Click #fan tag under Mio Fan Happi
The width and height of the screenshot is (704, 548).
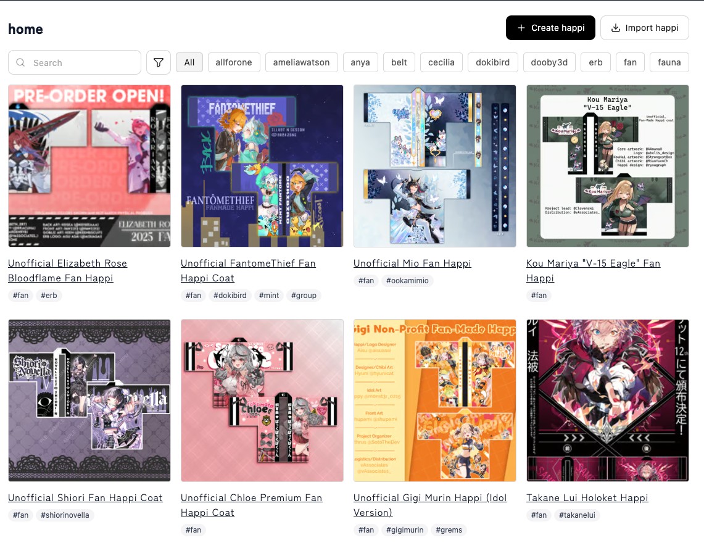(x=366, y=280)
